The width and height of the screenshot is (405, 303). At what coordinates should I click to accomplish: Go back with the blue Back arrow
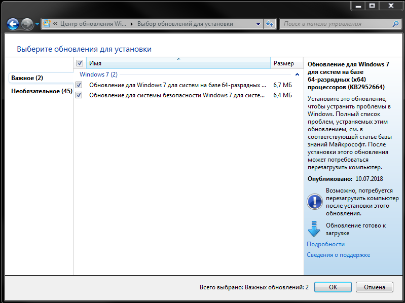point(13,24)
